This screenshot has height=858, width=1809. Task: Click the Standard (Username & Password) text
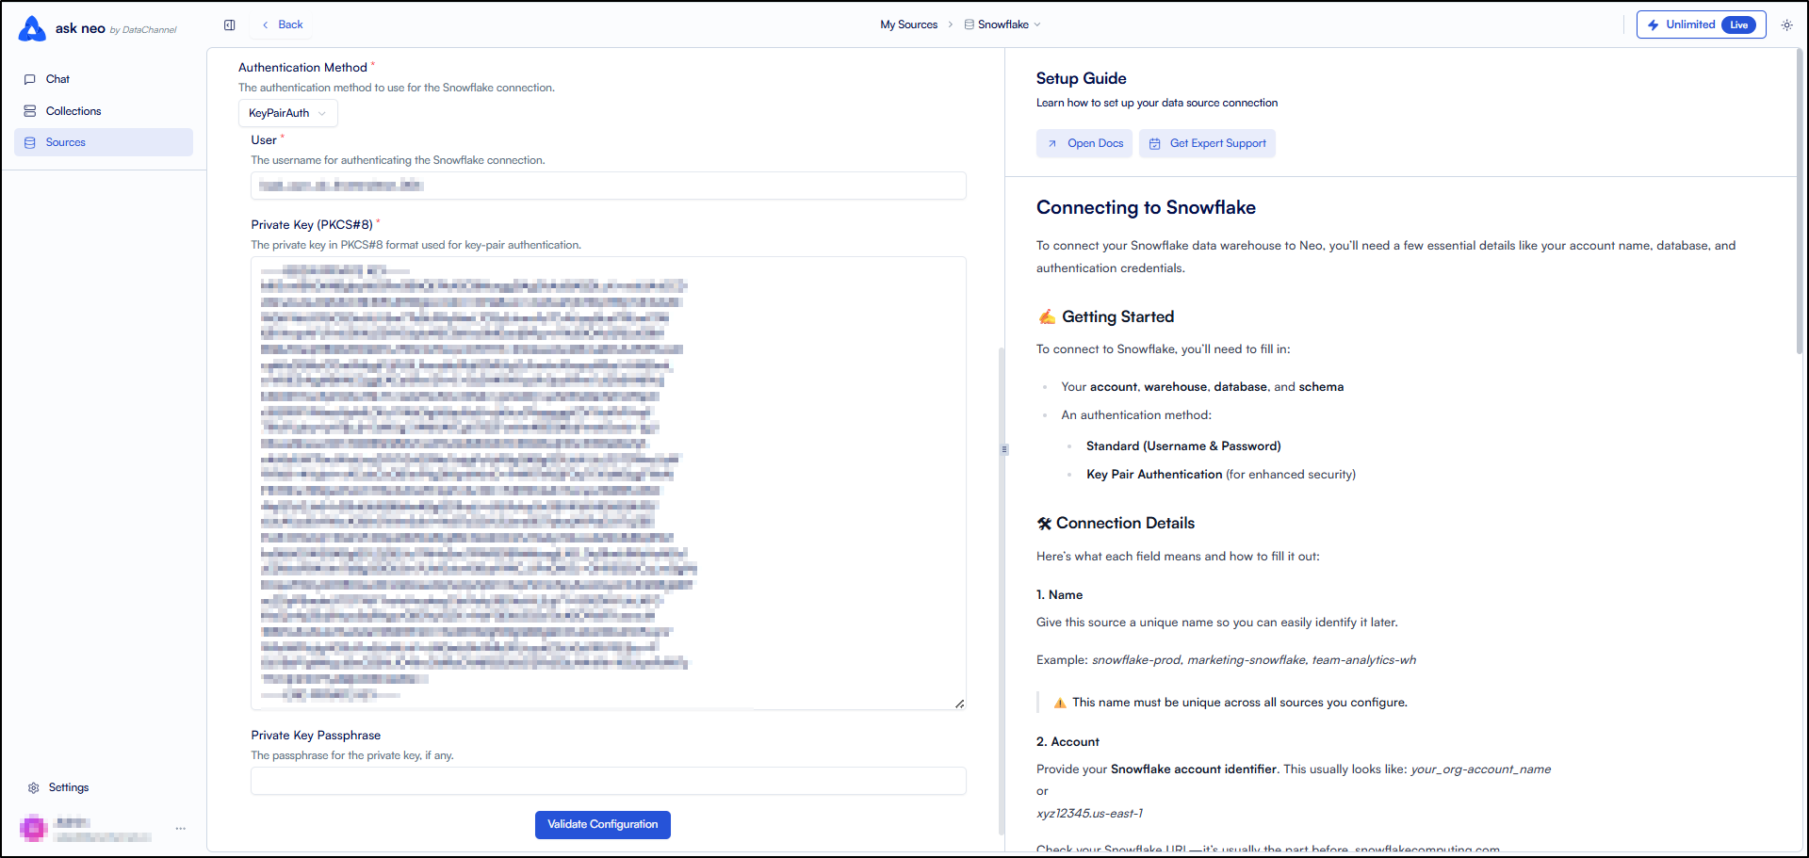1183,446
